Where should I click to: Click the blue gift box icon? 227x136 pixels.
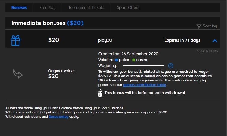15,40
